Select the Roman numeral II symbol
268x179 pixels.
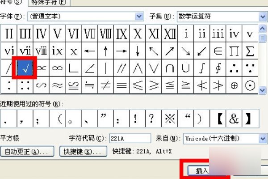point(9,33)
